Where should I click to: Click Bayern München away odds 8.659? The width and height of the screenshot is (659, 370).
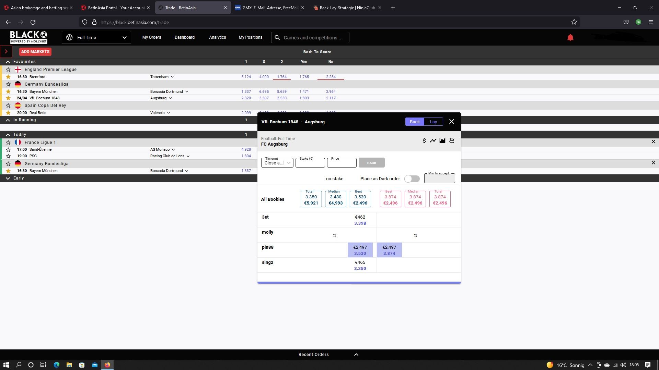pyautogui.click(x=282, y=91)
